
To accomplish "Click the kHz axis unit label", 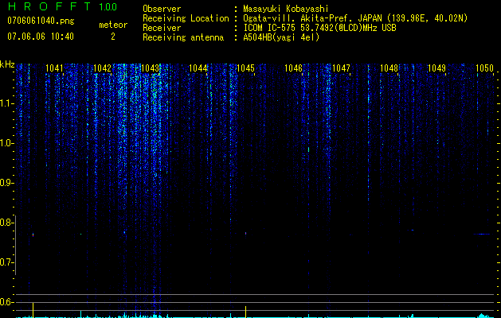I will (7, 64).
